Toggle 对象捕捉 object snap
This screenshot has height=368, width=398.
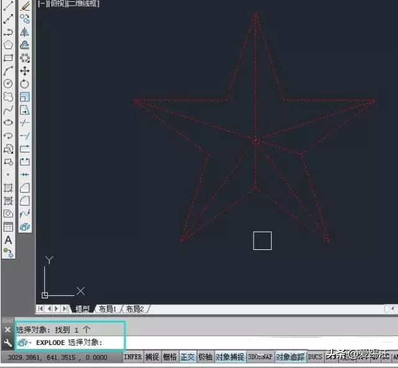[229, 357]
